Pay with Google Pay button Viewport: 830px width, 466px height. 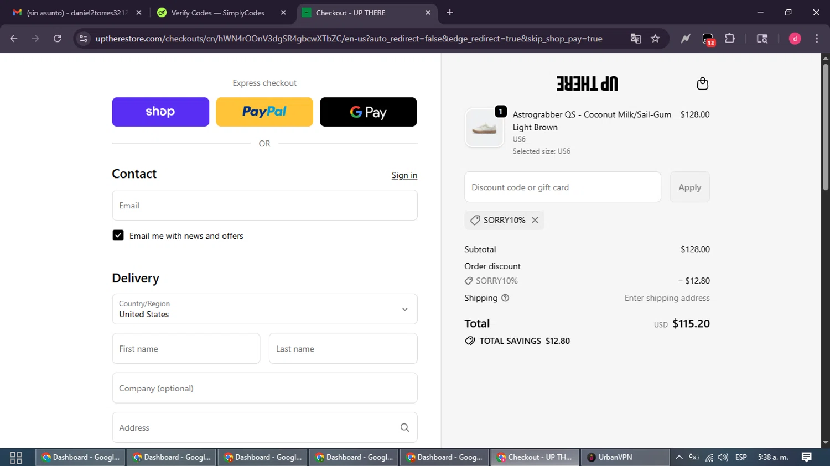pyautogui.click(x=369, y=112)
